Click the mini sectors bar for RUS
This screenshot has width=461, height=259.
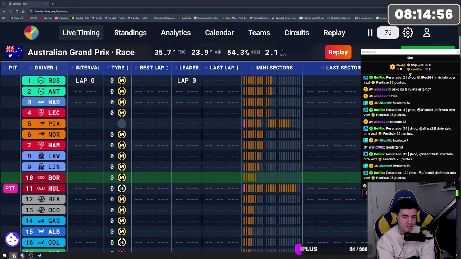272,81
